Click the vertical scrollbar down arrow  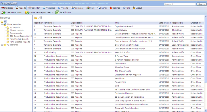[x=206, y=111]
